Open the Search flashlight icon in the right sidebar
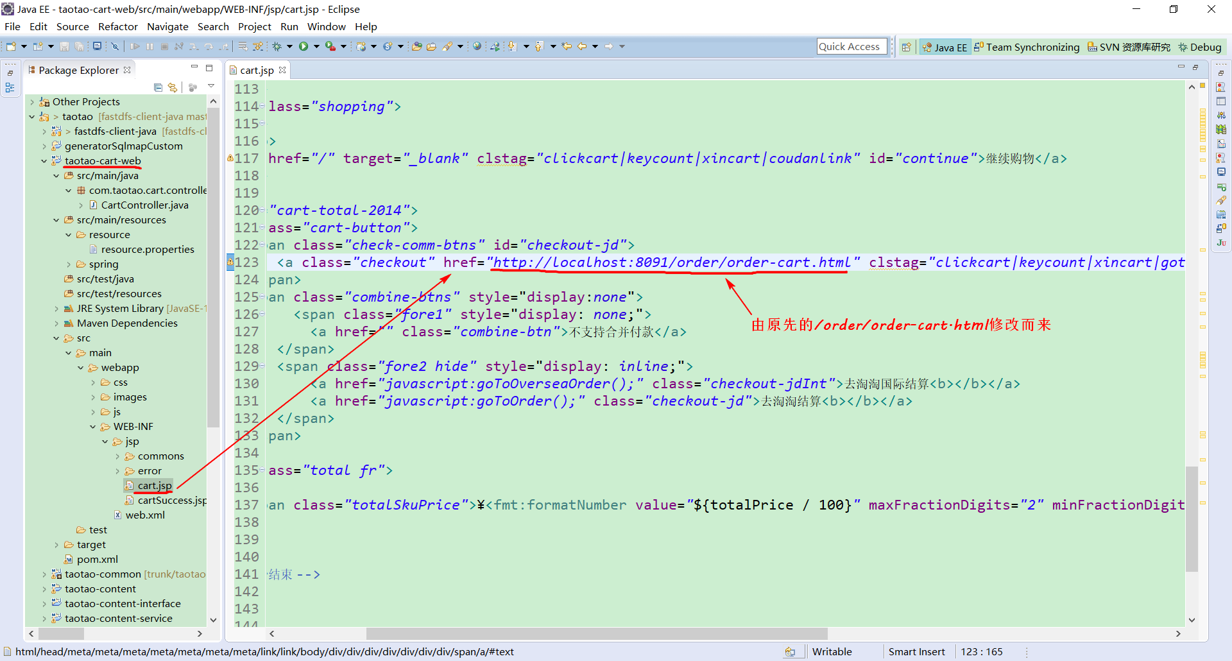 click(x=1221, y=200)
